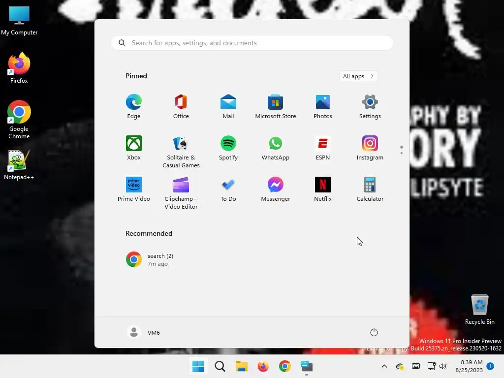Open touch keyboard tray icon
Screen dimensions: 504x378
(415, 366)
